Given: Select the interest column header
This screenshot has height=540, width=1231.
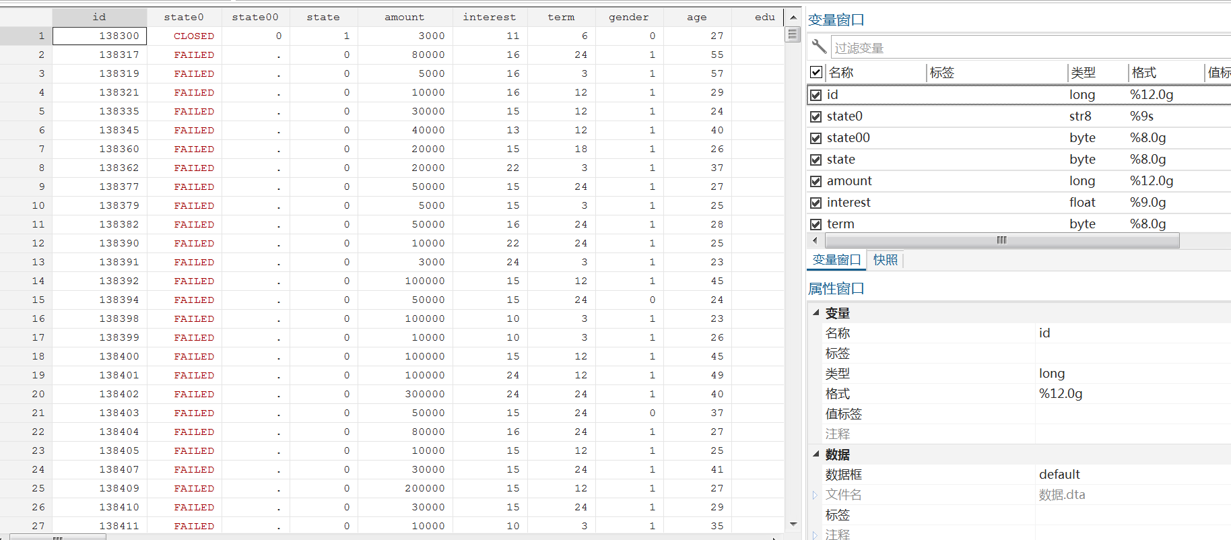Looking at the screenshot, I should click(x=490, y=17).
